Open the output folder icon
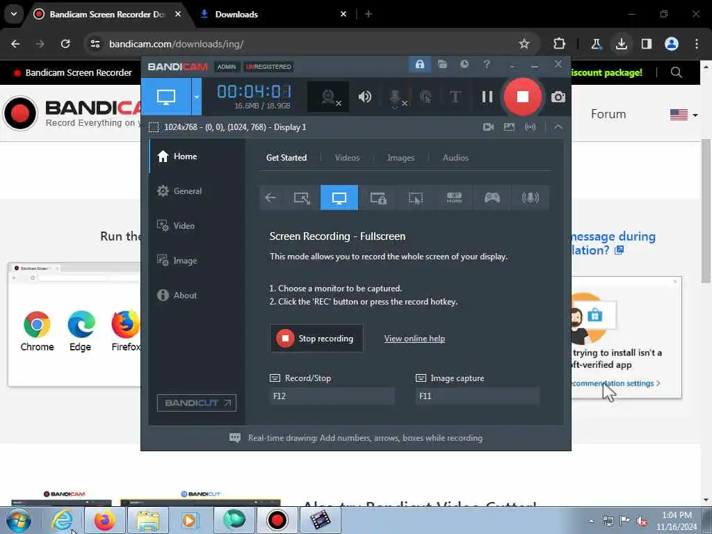712x534 pixels. click(x=442, y=64)
